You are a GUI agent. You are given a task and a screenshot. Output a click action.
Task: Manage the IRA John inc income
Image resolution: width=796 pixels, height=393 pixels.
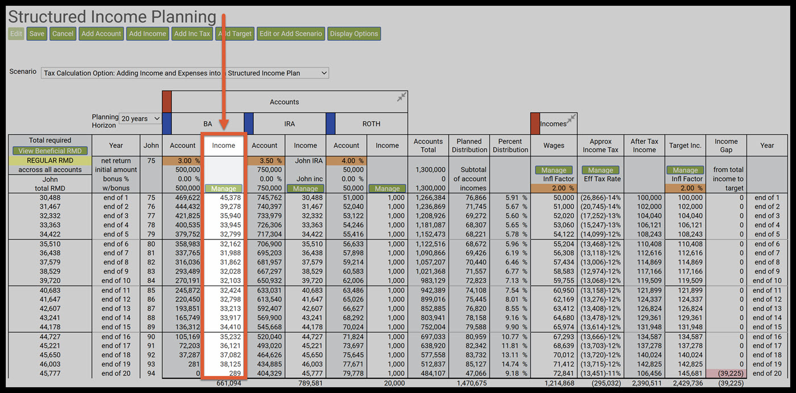pyautogui.click(x=306, y=188)
